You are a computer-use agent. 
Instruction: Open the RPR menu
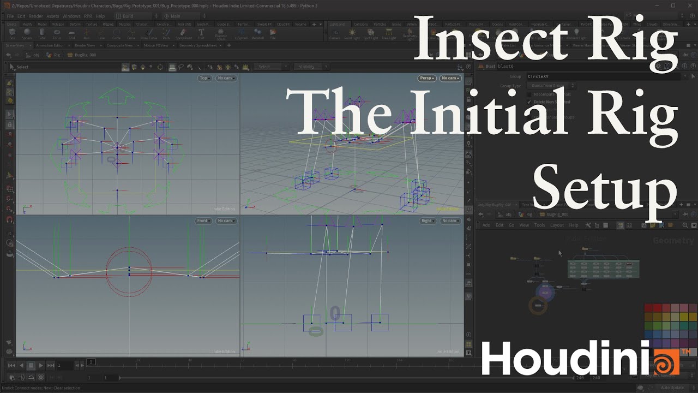point(88,16)
